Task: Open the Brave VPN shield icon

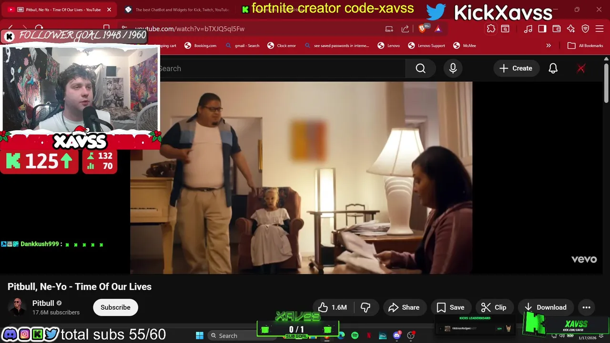Action: coord(586,29)
